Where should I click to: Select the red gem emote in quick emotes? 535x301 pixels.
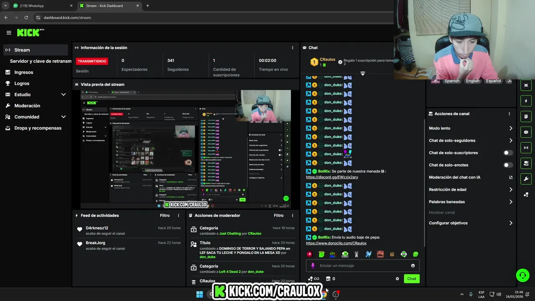tap(310, 254)
